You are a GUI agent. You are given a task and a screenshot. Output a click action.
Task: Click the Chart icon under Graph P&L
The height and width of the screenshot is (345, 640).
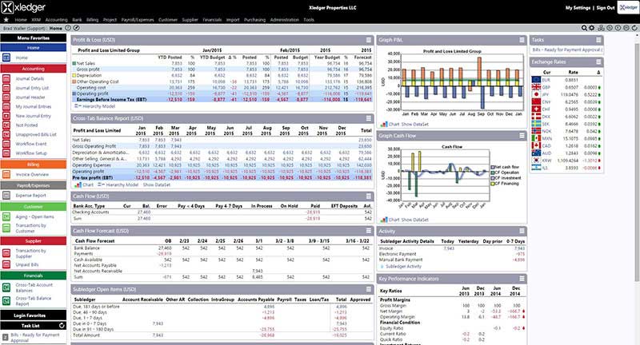coord(384,125)
